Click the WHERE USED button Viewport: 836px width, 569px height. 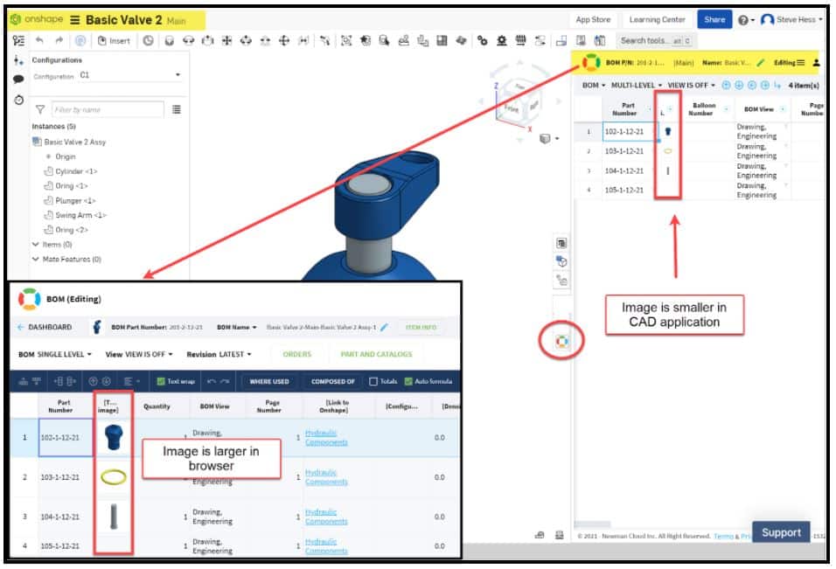tap(269, 381)
